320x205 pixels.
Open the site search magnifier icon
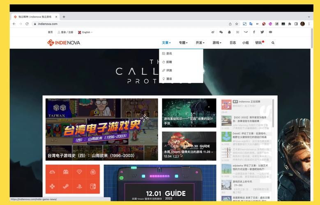[273, 43]
